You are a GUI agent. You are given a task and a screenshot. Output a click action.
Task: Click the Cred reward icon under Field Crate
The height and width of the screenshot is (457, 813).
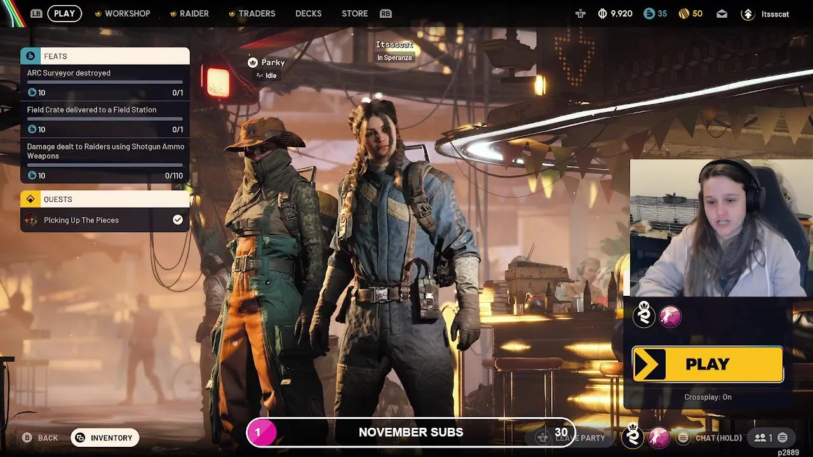[x=32, y=129]
